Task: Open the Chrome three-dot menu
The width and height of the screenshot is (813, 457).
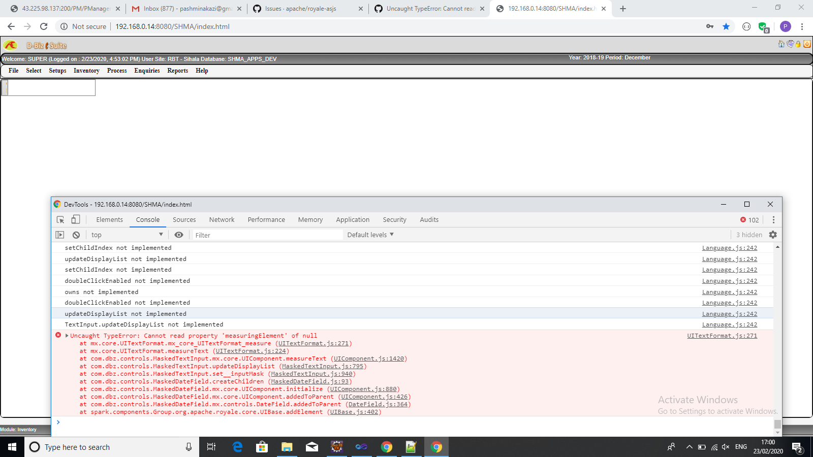Action: pos(802,26)
